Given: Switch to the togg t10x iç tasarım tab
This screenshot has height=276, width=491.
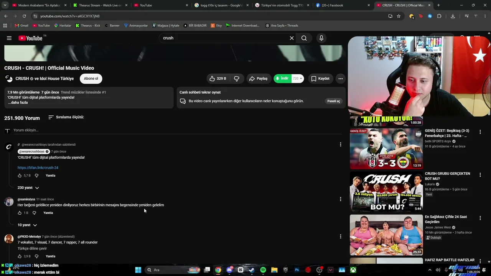Looking at the screenshot, I should pos(222,5).
